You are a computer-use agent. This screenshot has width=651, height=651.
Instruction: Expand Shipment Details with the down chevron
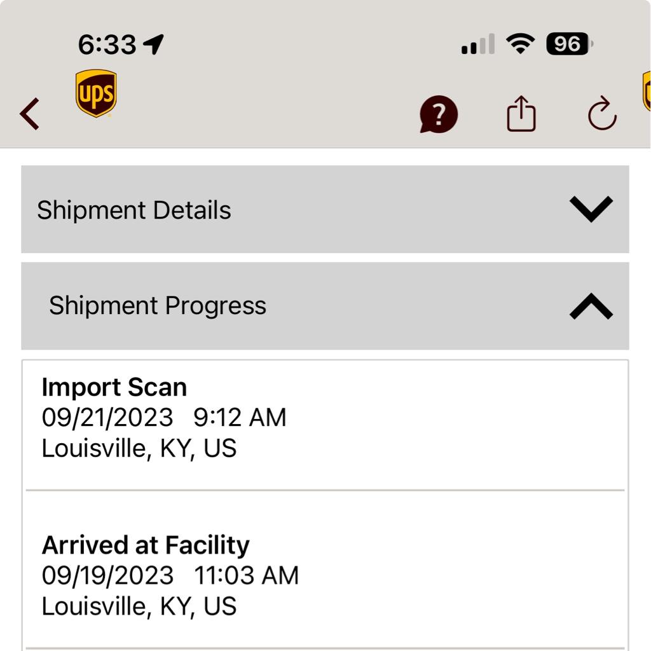tap(591, 209)
